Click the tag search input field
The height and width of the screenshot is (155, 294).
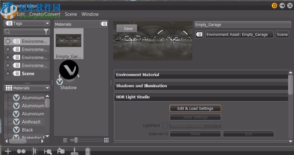27,32
